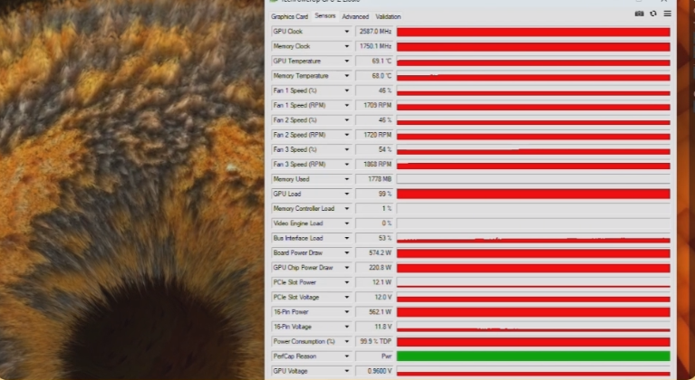Screen dimensions: 695x380
Task: Click the refresh icon in GPU-Z
Action: tap(653, 14)
